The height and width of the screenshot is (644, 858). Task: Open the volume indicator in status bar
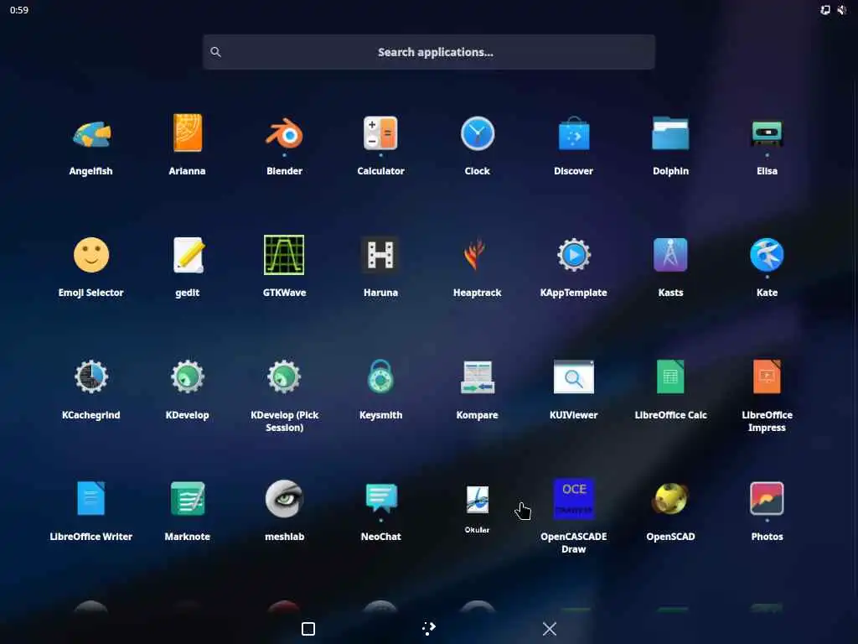pos(841,10)
